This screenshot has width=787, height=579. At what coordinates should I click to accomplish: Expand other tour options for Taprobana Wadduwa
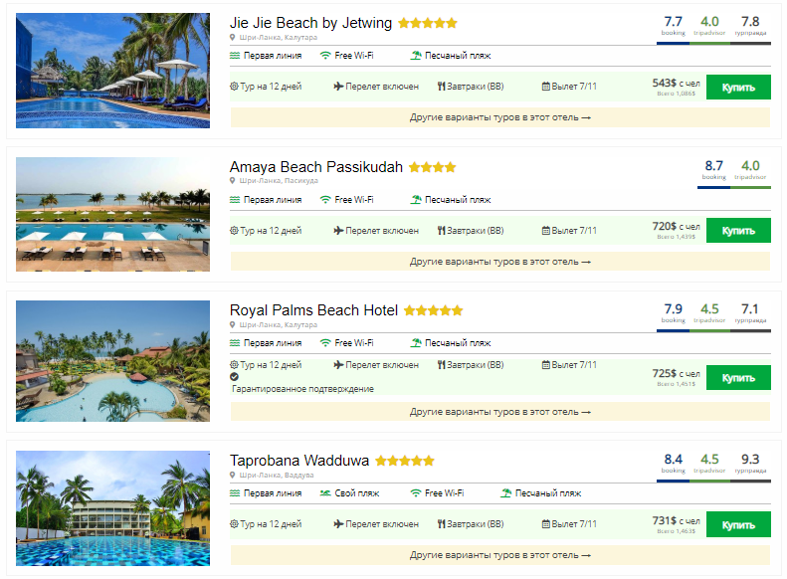point(499,555)
